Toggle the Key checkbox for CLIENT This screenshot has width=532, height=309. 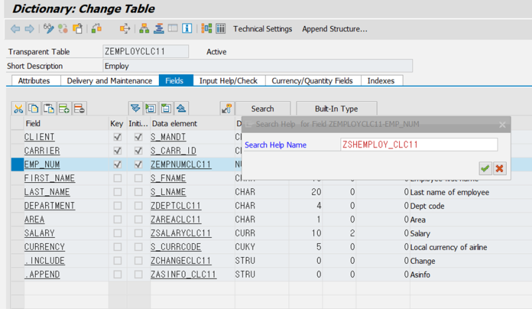pyautogui.click(x=118, y=137)
